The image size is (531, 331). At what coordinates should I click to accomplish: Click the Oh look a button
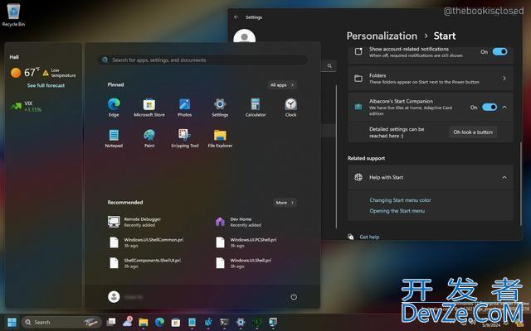[x=473, y=132]
